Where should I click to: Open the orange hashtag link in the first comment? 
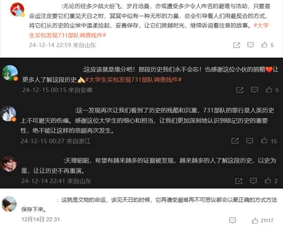tap(149, 30)
